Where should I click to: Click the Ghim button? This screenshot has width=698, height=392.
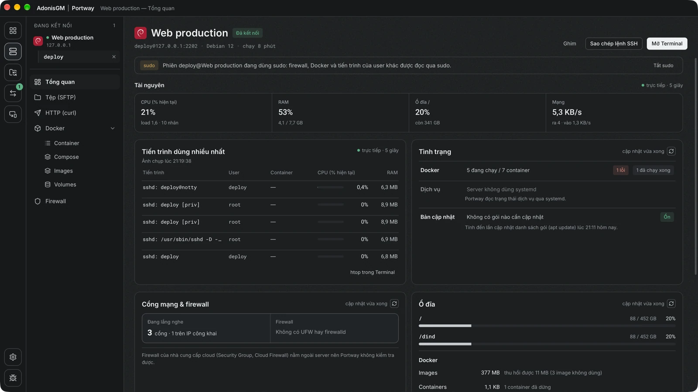[570, 44]
